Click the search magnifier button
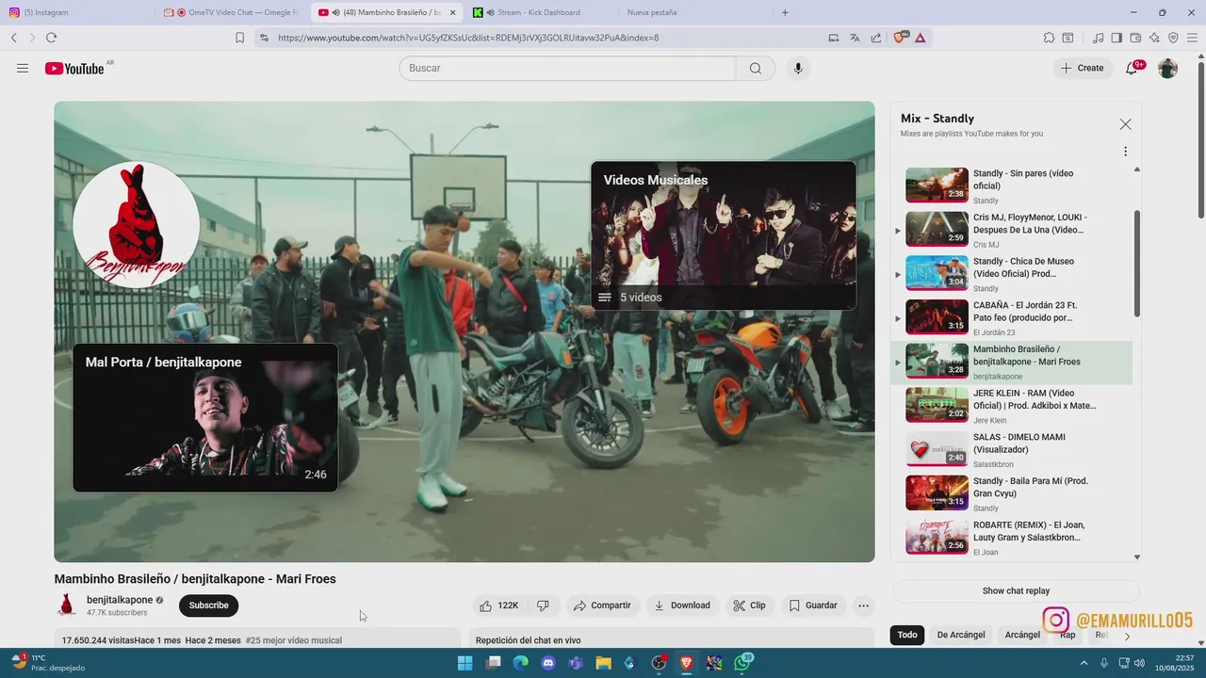 756,68
